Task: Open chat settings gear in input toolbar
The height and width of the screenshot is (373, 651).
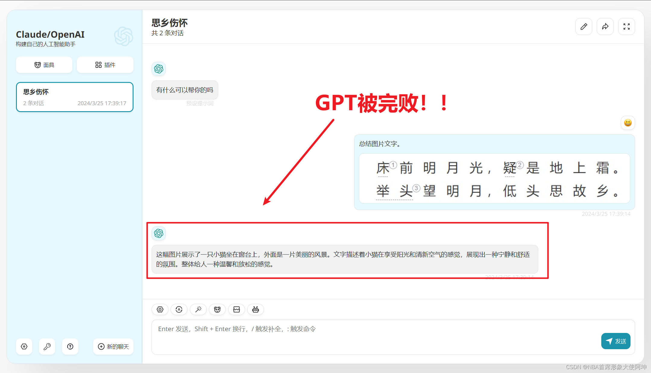Action: click(160, 309)
